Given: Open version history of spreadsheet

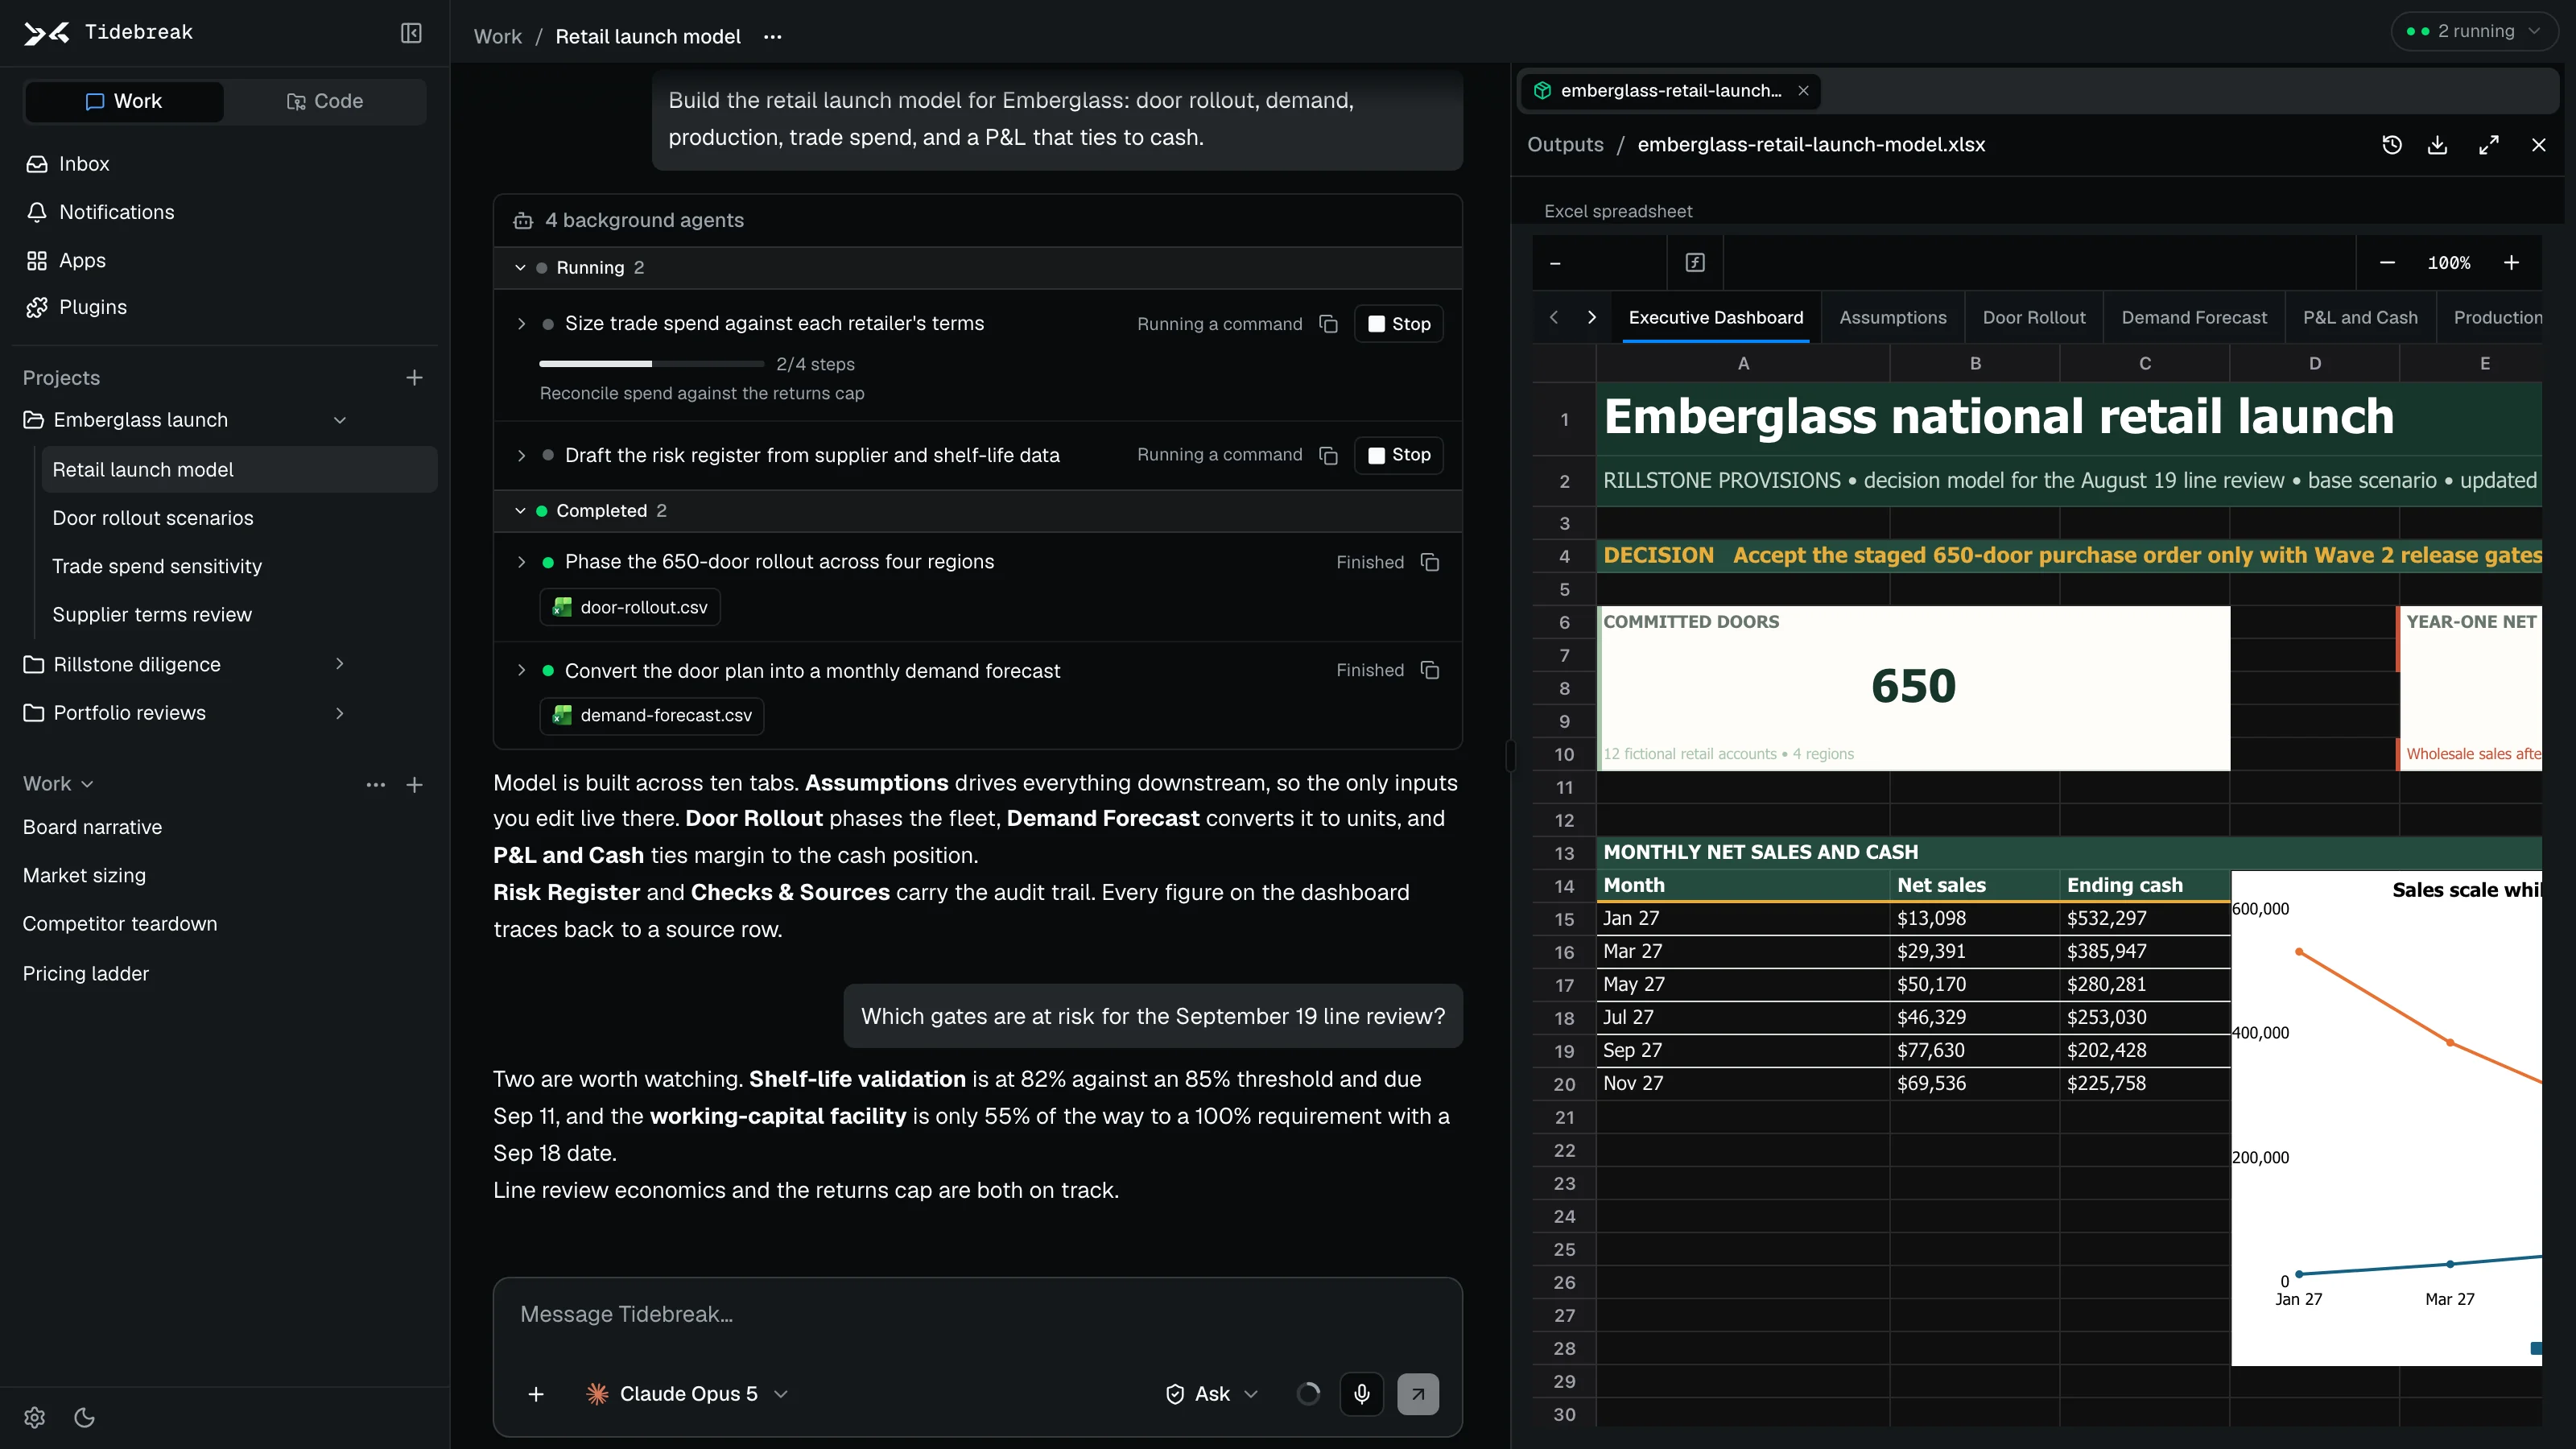Looking at the screenshot, I should pyautogui.click(x=2392, y=145).
